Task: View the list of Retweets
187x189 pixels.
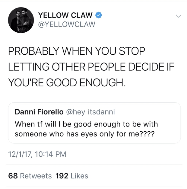Action: [36, 176]
